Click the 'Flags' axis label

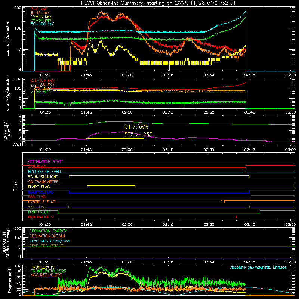coord(15,187)
